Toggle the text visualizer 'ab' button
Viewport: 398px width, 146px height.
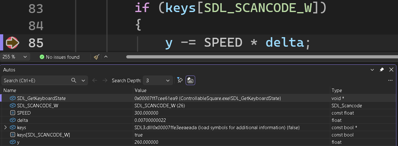click(x=190, y=80)
